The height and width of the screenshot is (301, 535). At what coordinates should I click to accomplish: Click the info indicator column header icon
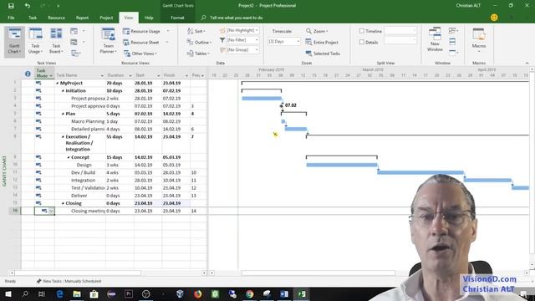[28, 74]
